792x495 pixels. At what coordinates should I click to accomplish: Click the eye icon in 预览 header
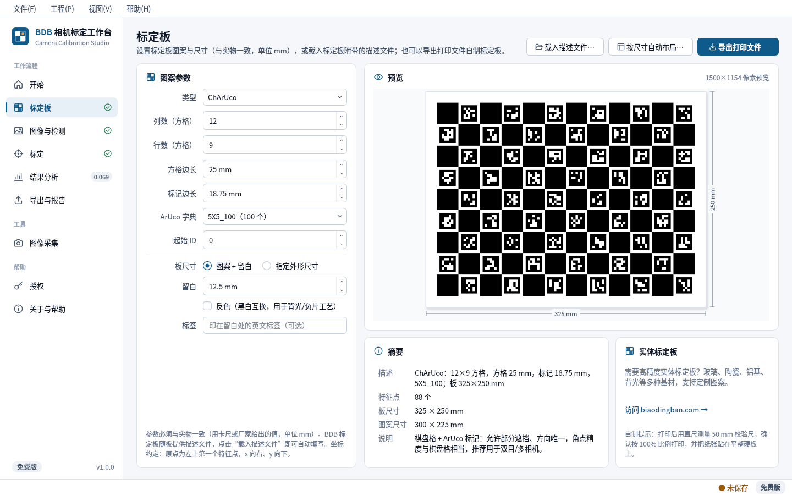[x=378, y=78]
